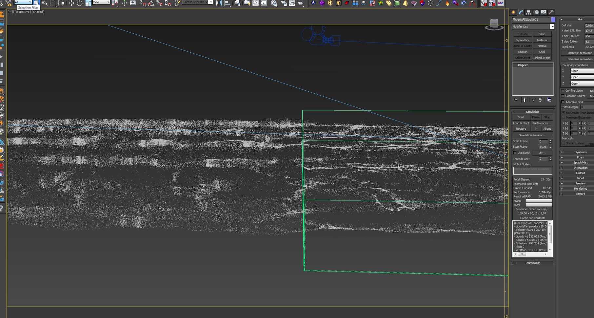Image resolution: width=594 pixels, height=318 pixels.
Task: Toggle window/crossing selection mode
Action: 61,3
